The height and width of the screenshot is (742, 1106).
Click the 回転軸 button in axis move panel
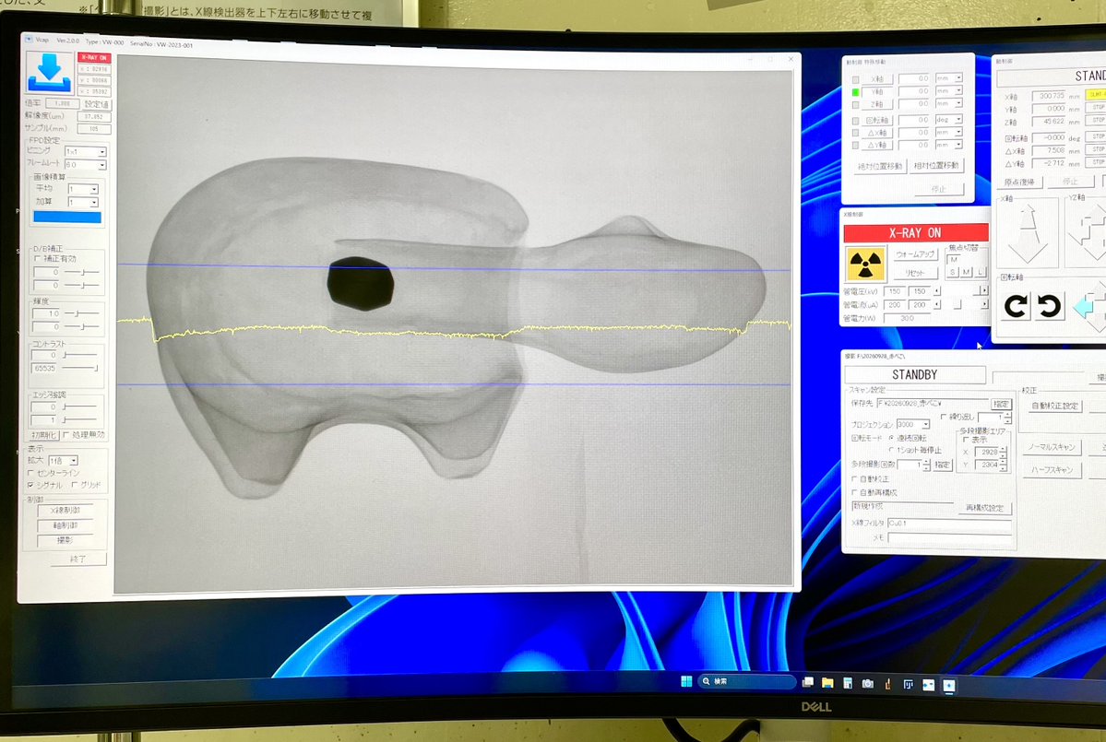[877, 121]
